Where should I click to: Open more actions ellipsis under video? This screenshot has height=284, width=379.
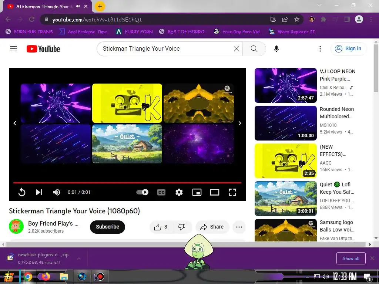click(x=239, y=227)
